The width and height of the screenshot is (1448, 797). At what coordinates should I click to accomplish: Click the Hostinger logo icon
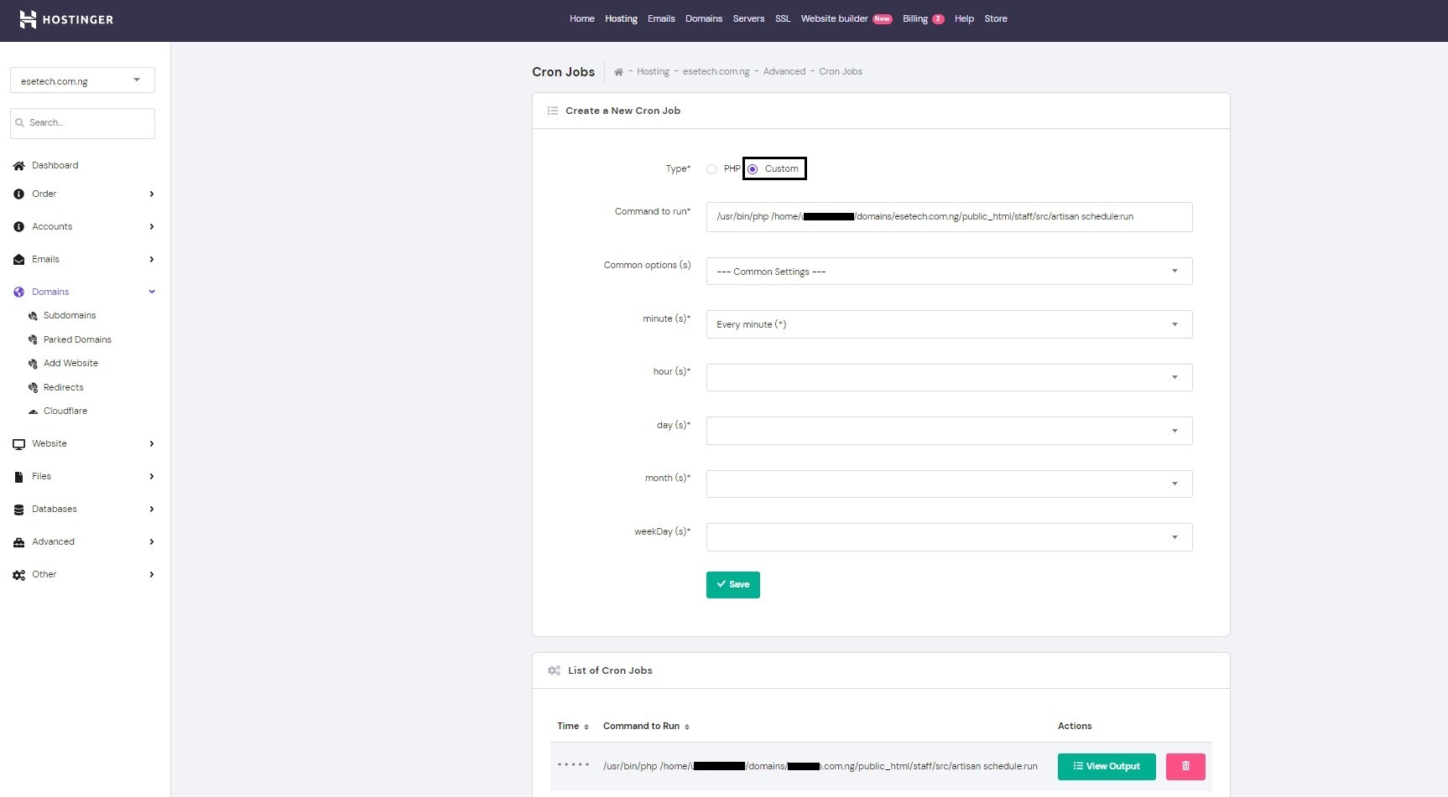pos(28,19)
